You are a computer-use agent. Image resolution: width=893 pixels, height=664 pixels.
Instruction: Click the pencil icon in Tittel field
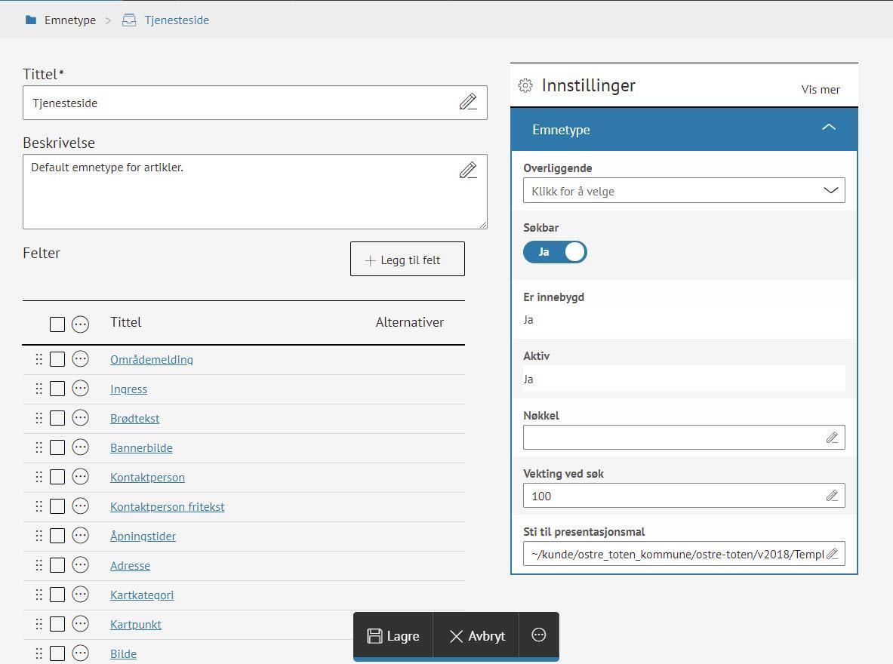click(x=468, y=102)
